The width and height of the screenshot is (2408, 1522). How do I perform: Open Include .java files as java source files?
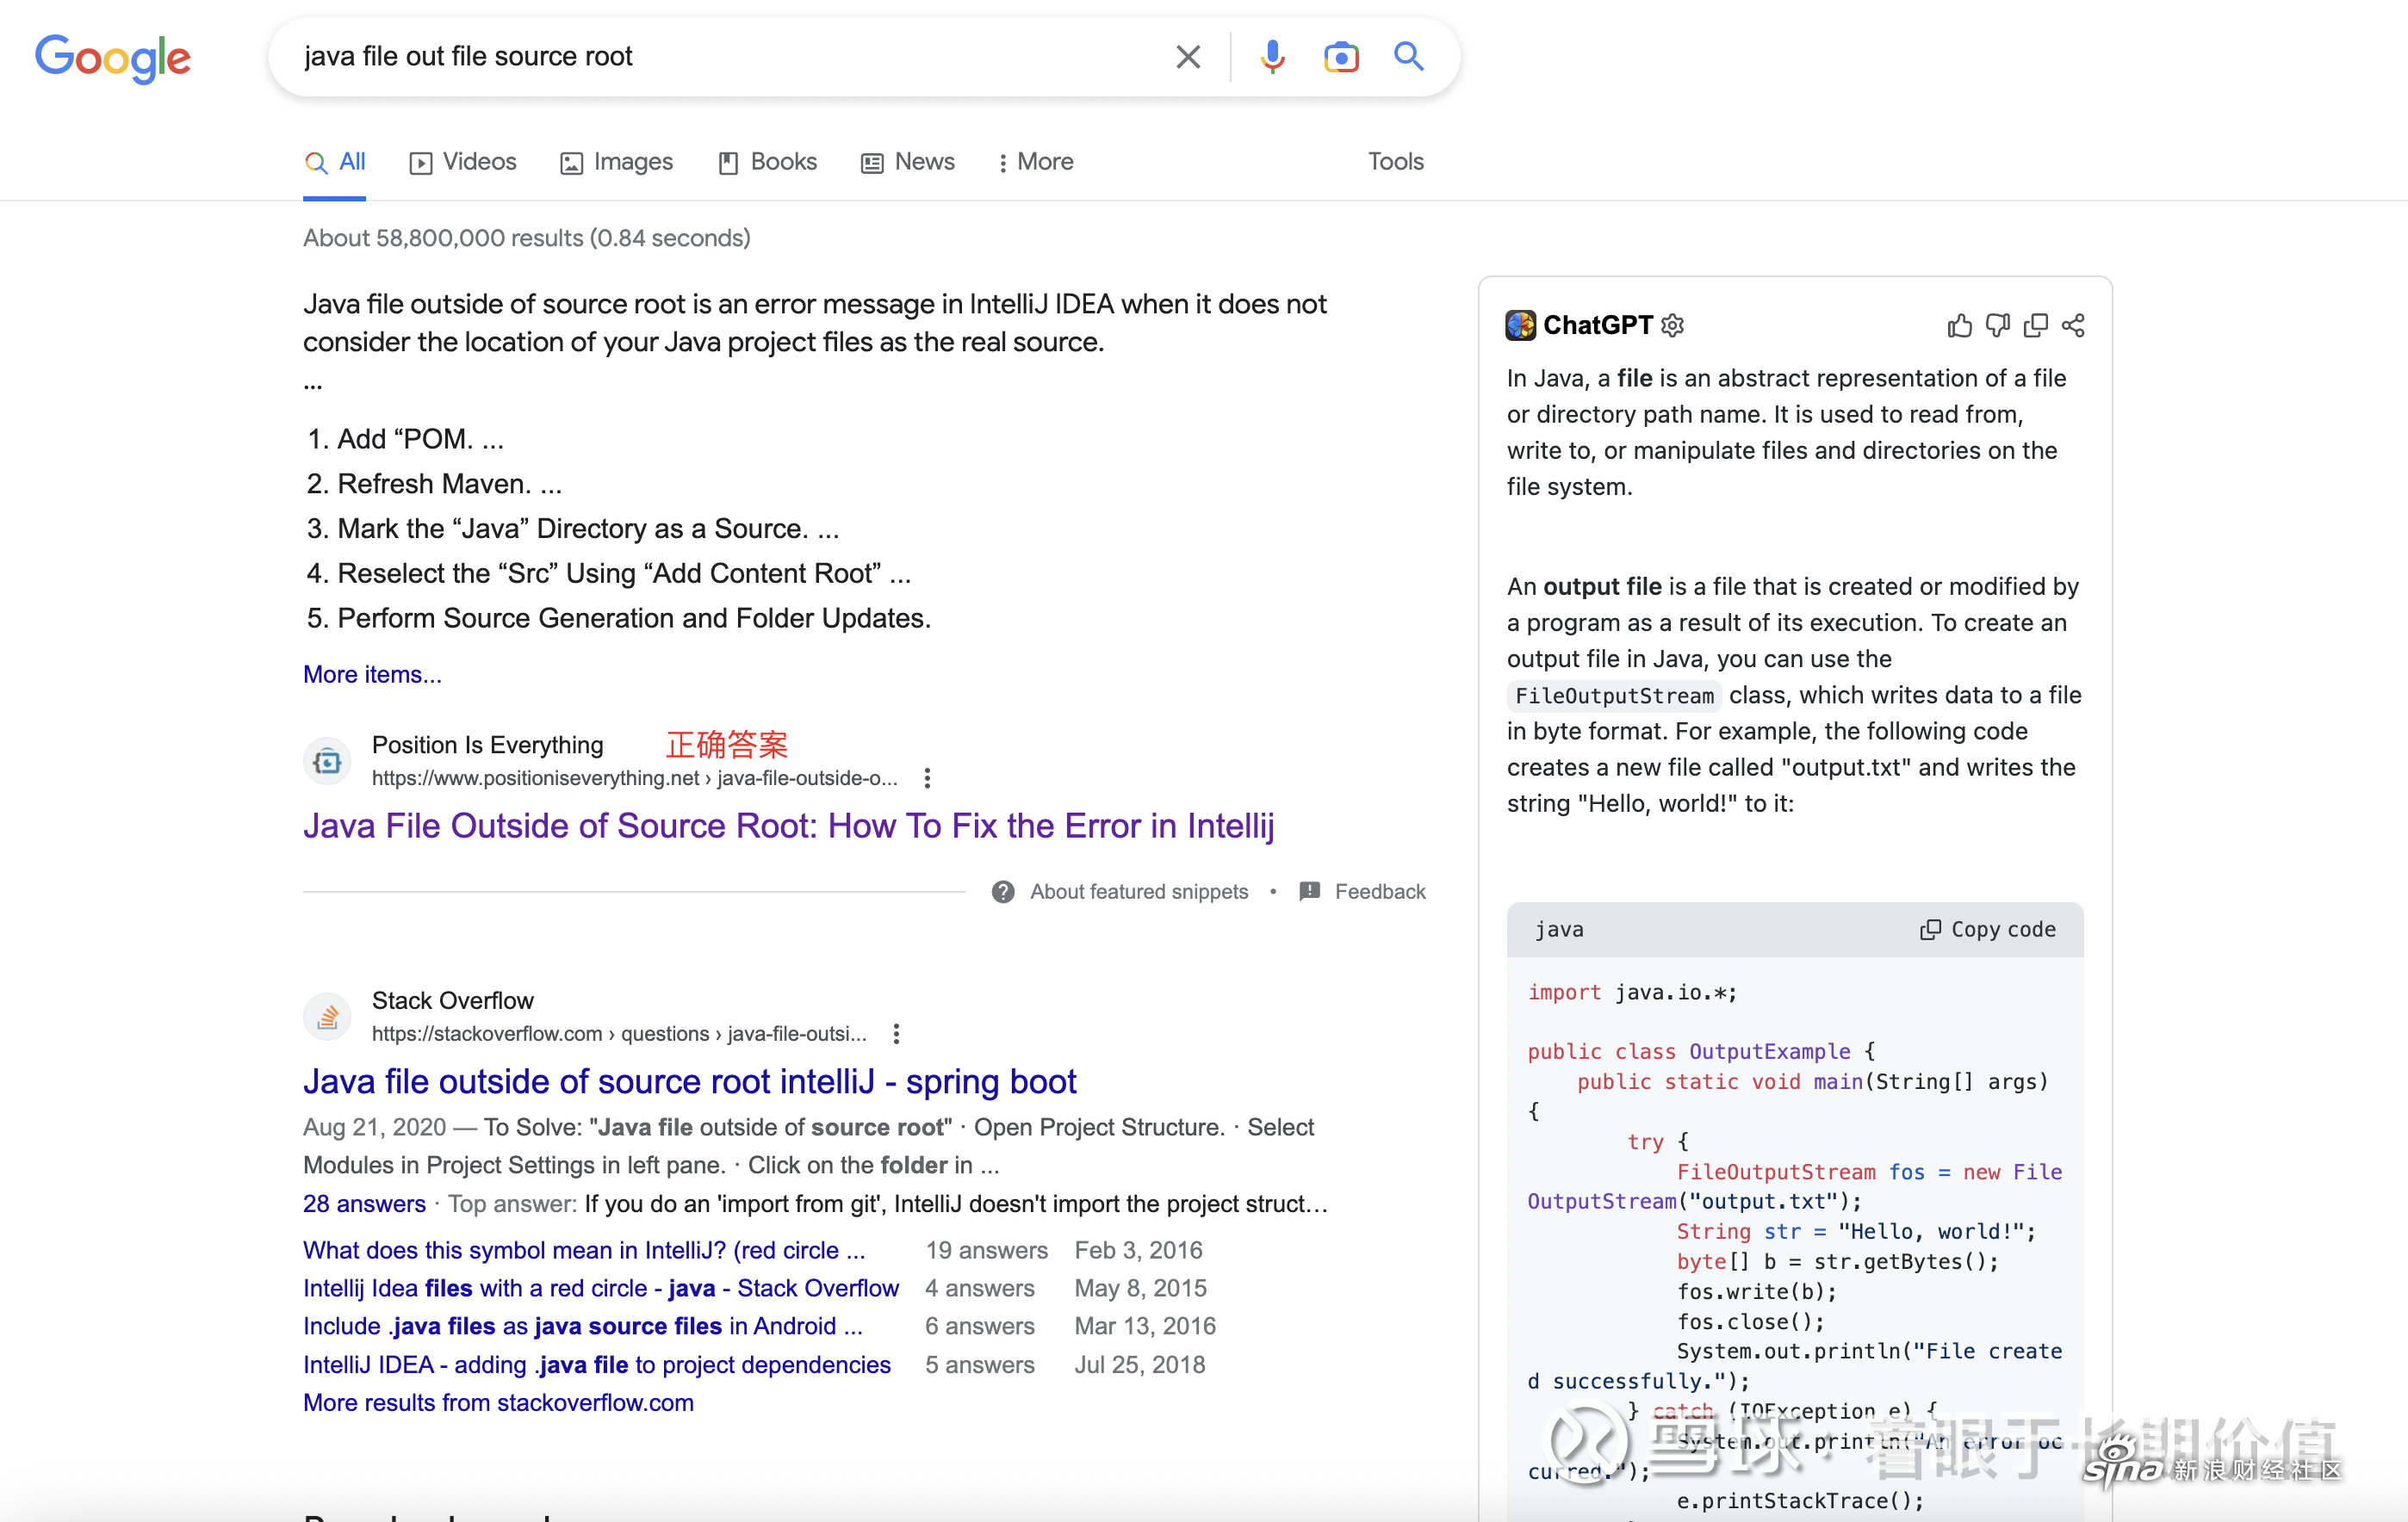click(582, 1326)
